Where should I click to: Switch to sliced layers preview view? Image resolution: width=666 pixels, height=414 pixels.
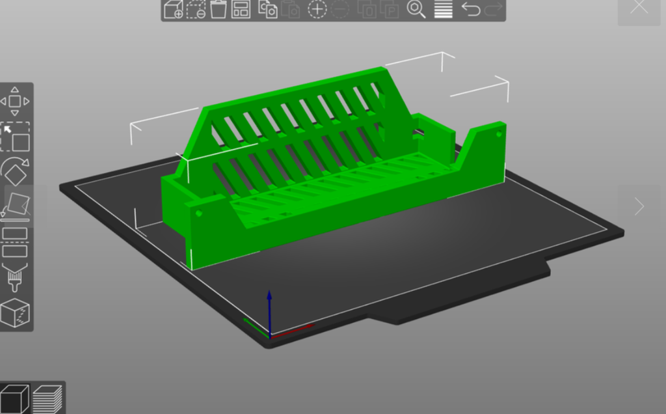click(47, 398)
